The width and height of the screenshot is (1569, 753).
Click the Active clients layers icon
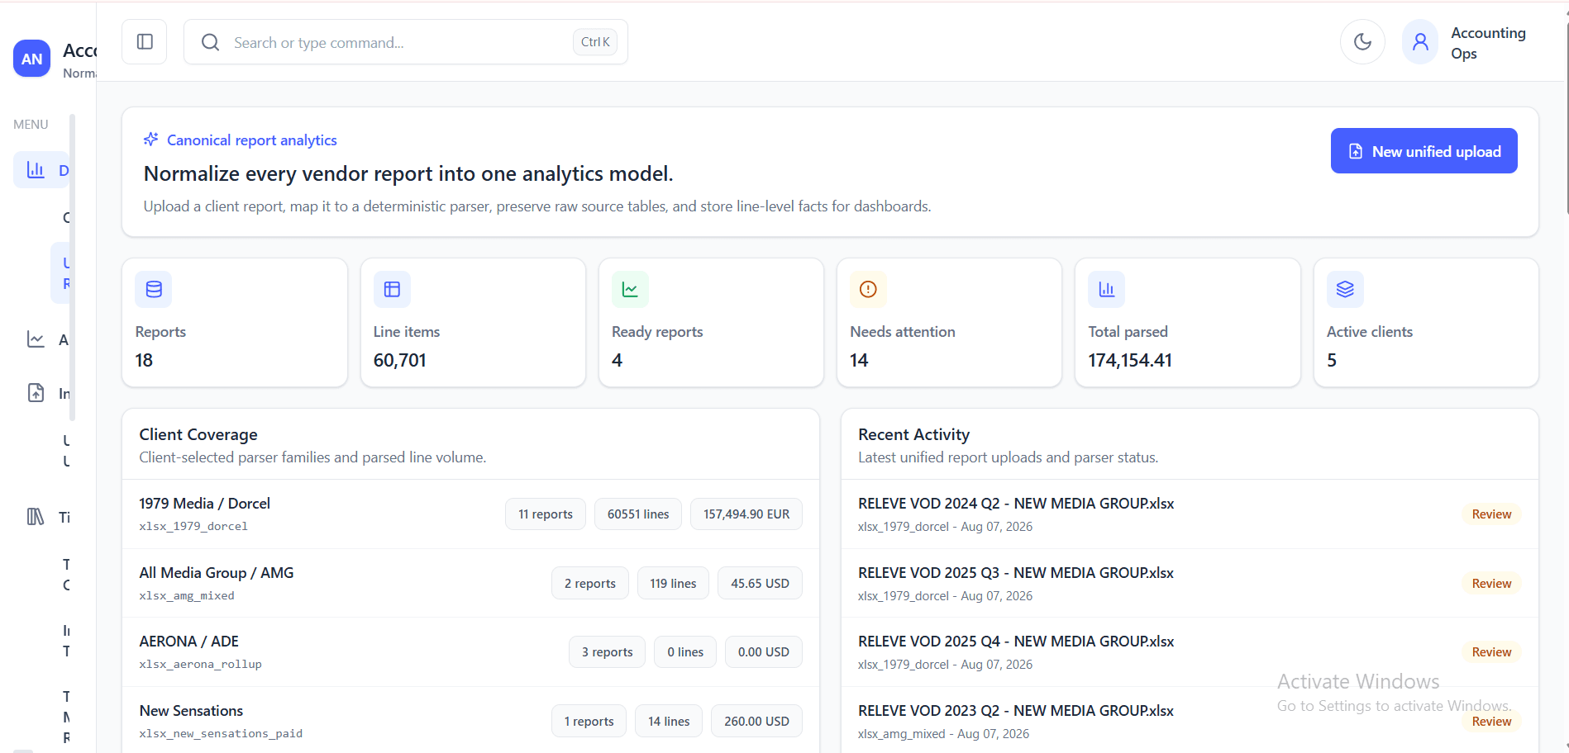(x=1345, y=289)
